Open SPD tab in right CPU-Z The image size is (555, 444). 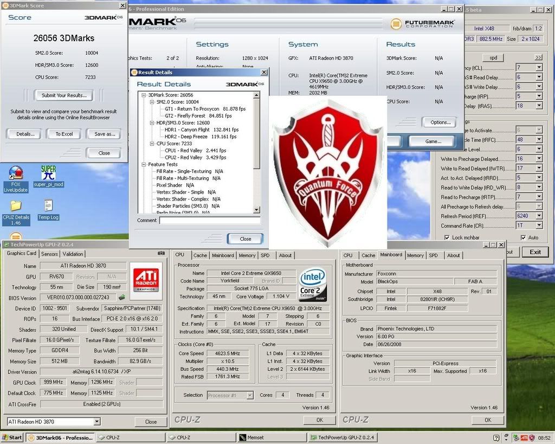433,255
